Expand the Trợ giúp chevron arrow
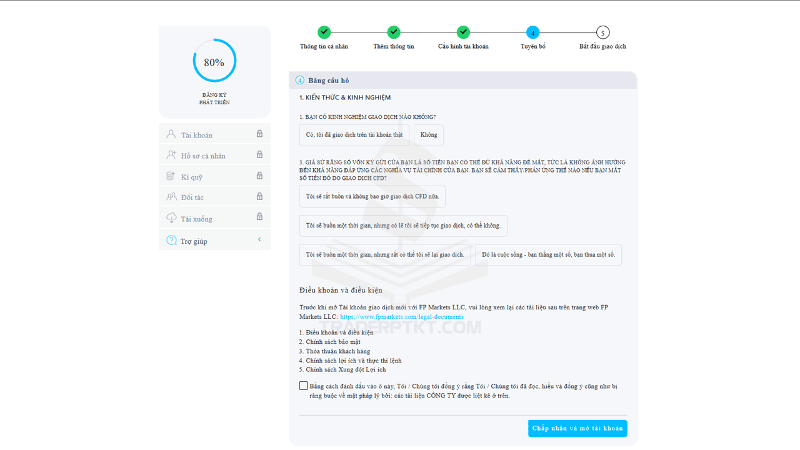The height and width of the screenshot is (450, 800). point(259,239)
